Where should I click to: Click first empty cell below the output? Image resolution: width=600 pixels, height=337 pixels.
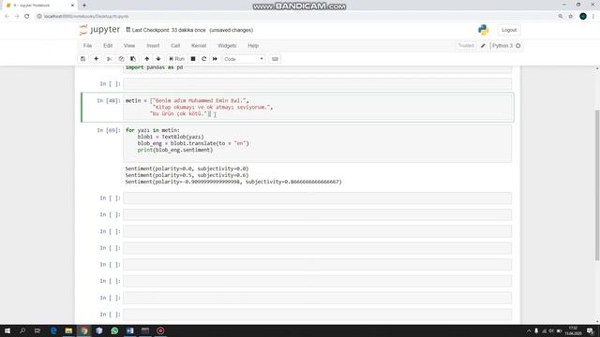point(317,198)
